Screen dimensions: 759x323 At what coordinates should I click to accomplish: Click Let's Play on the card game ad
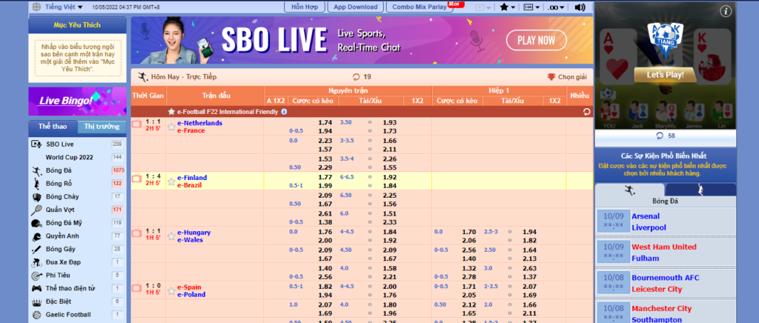pos(665,75)
